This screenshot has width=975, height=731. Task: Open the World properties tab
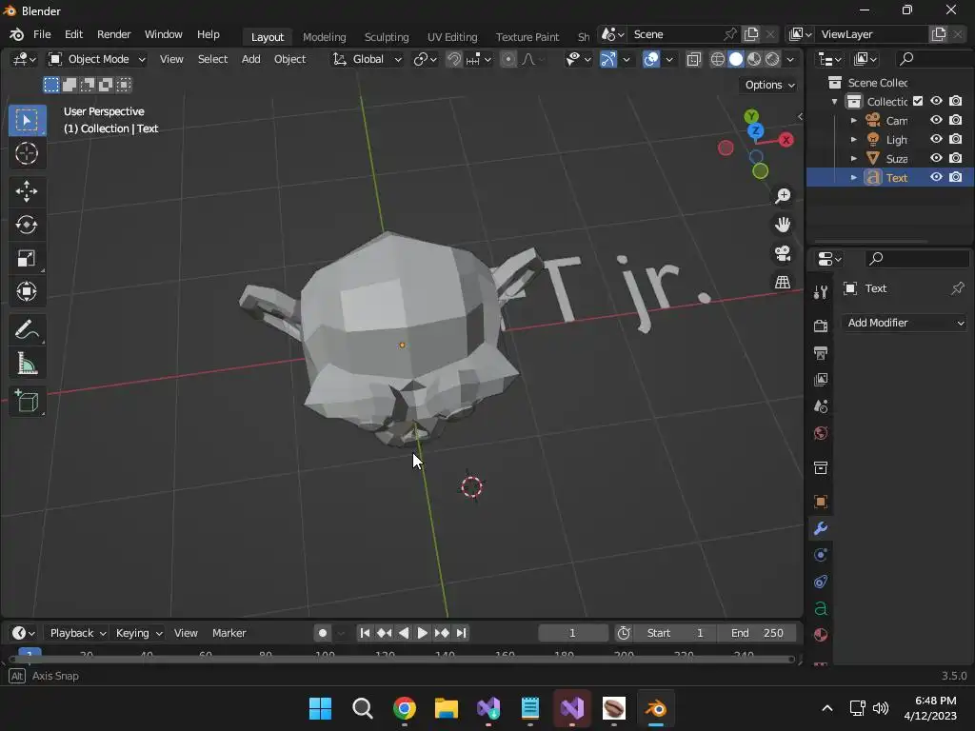[820, 433]
